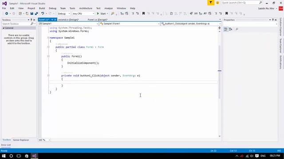
Task: Close the active Form1.cs tab
Action: coord(55,19)
